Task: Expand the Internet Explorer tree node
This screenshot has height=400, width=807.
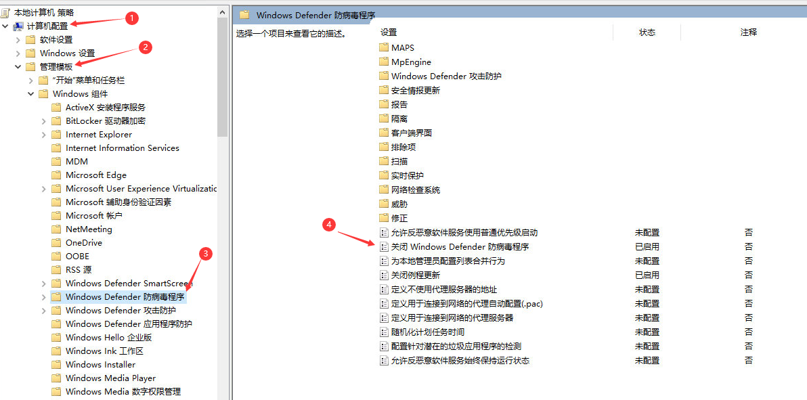Action: tap(44, 134)
